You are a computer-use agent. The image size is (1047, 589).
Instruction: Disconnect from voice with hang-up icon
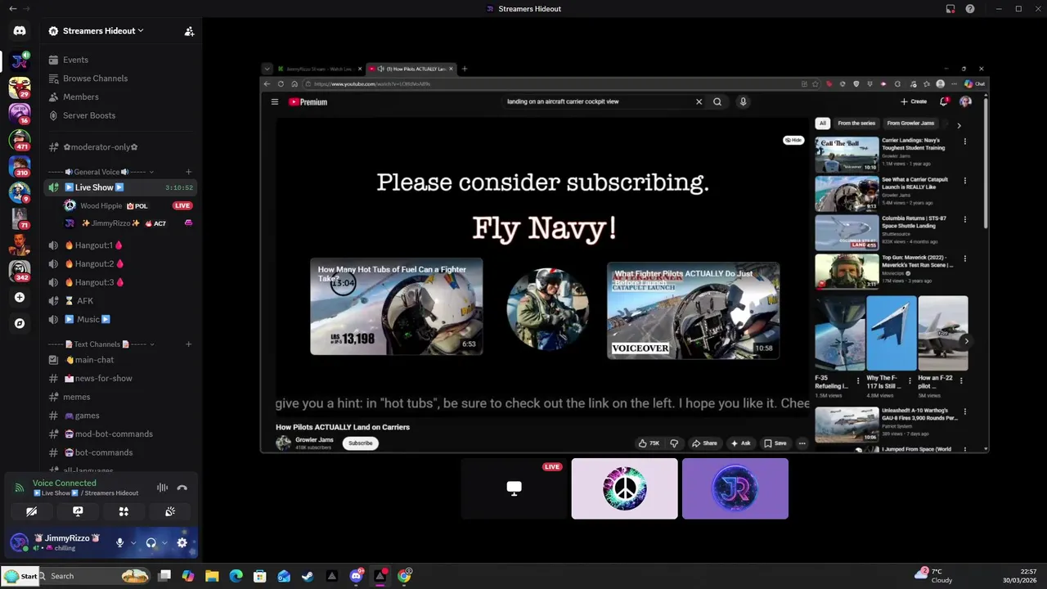[182, 488]
